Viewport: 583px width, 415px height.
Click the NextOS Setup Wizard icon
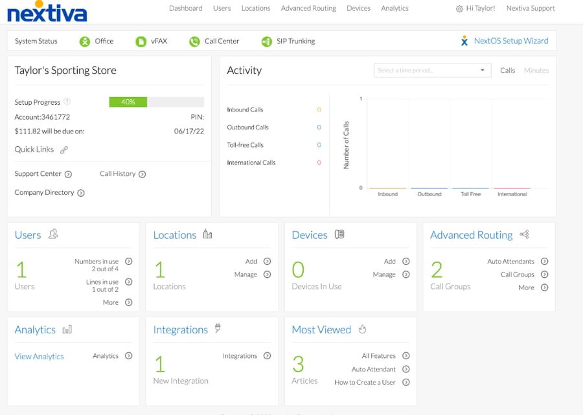pyautogui.click(x=464, y=41)
